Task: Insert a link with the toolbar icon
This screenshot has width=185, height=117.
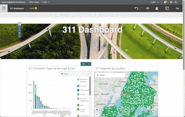Action: (x=124, y=15)
